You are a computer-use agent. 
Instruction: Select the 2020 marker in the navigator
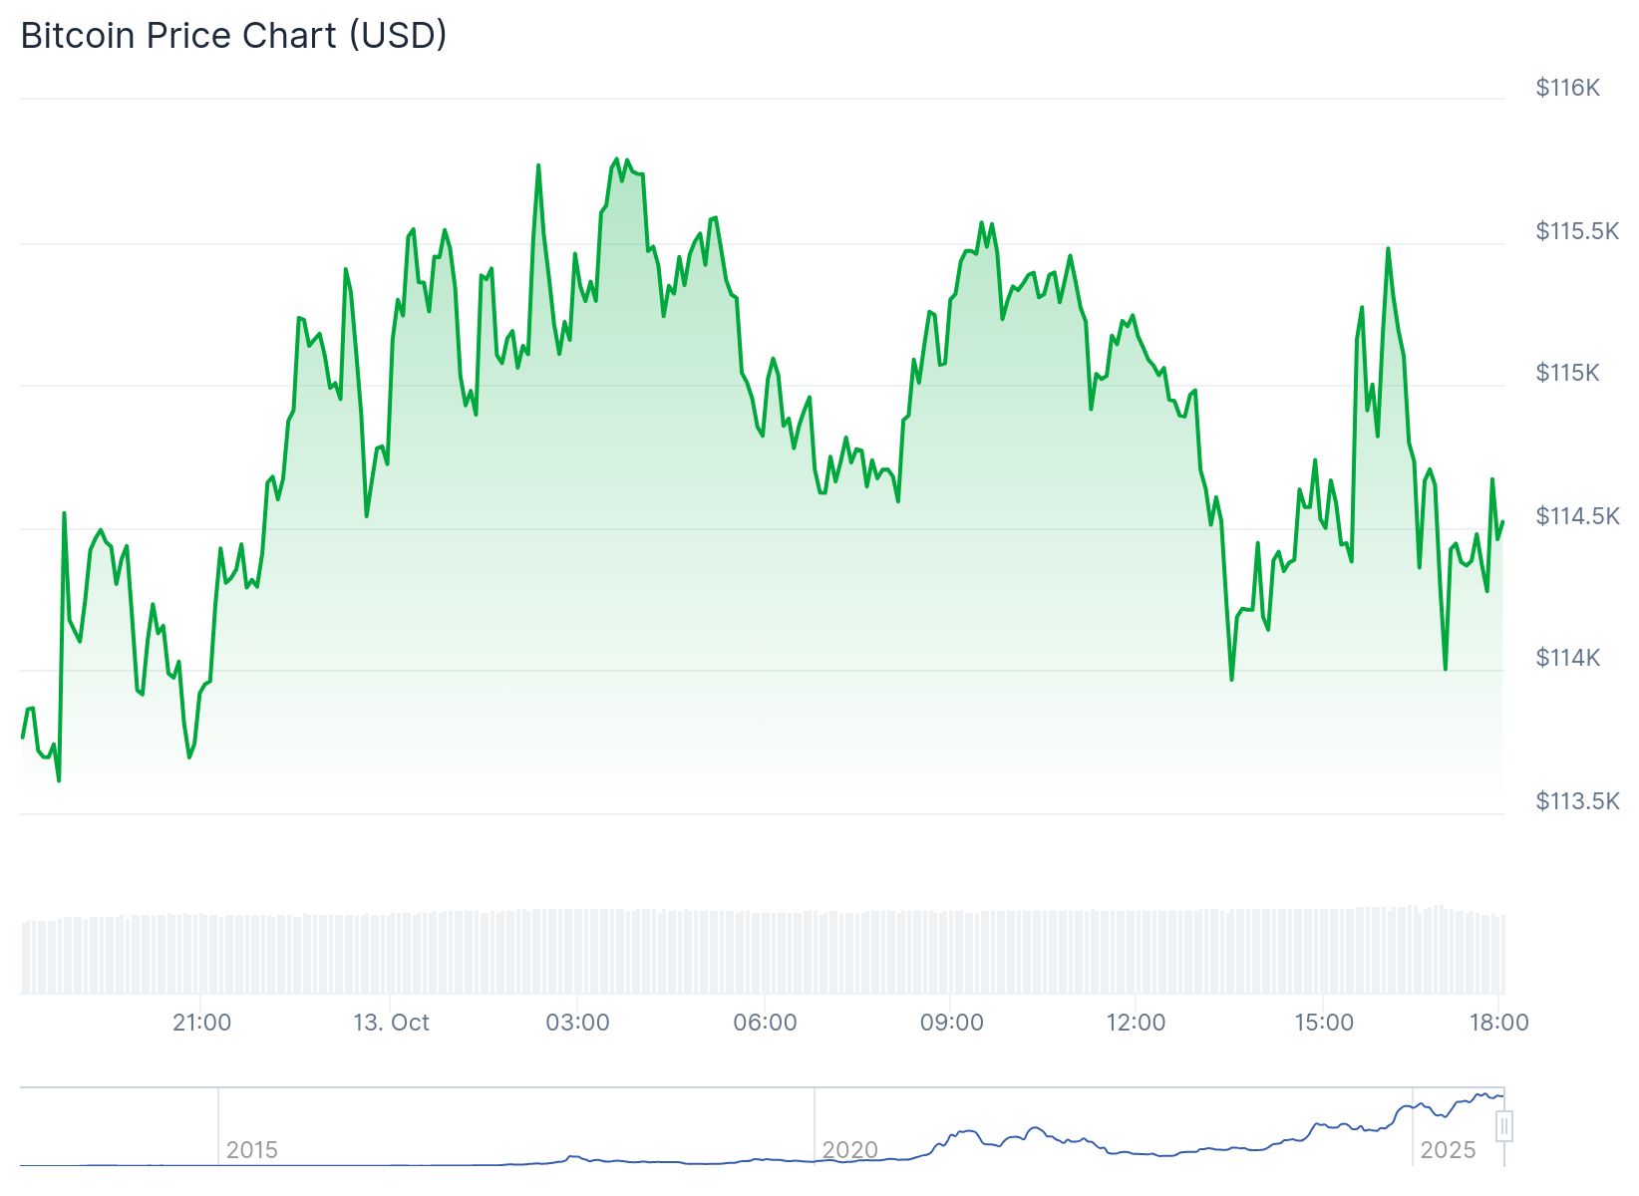[849, 1150]
